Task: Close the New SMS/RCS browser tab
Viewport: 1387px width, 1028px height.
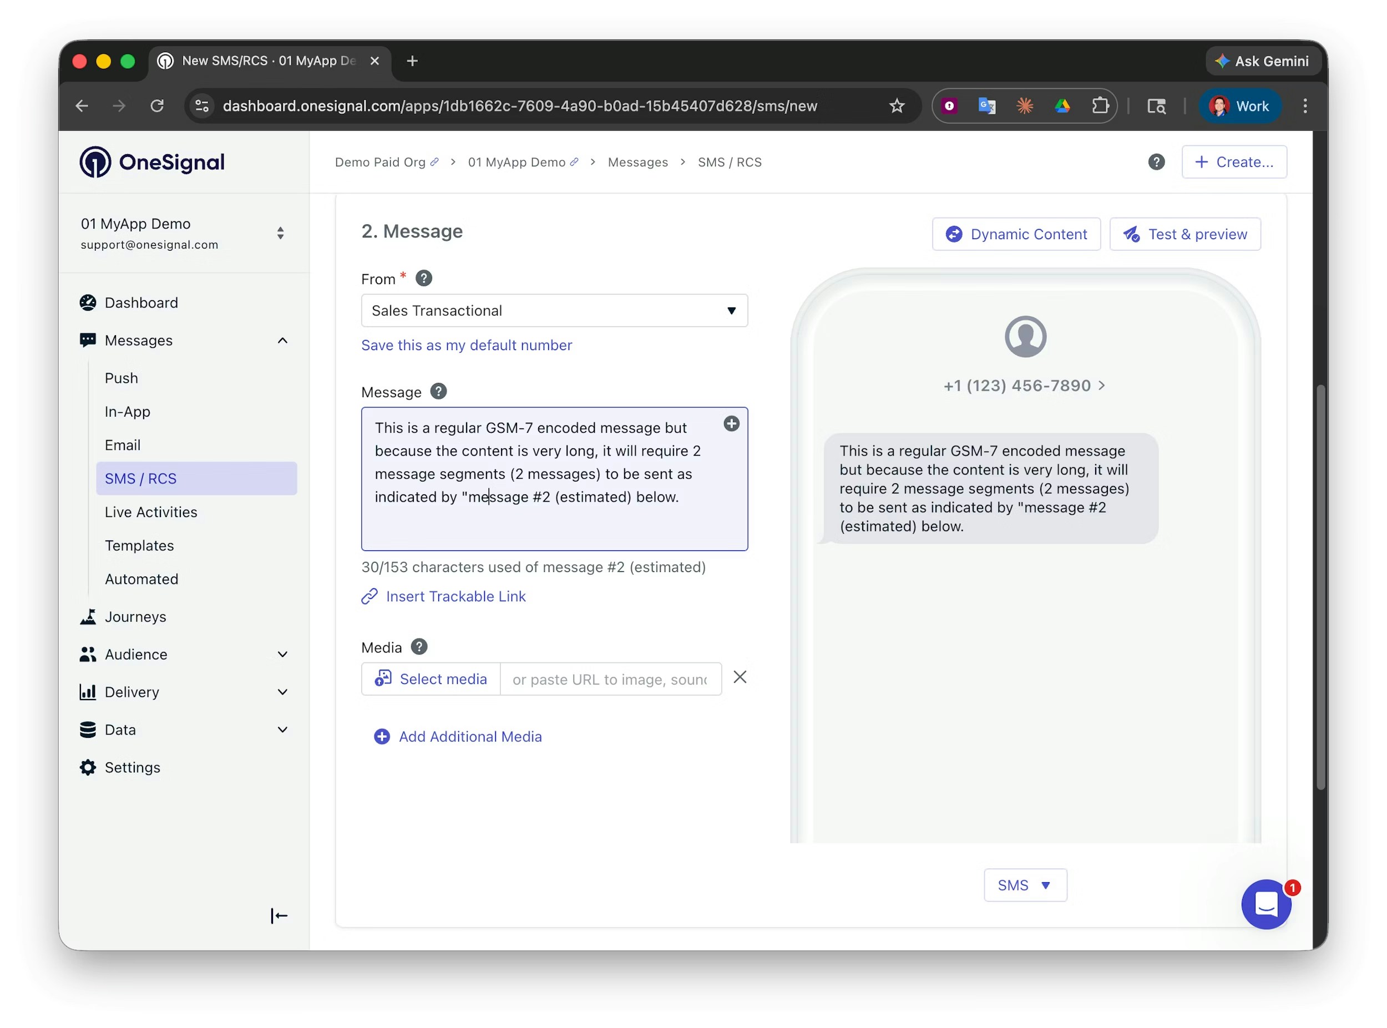Action: point(374,61)
